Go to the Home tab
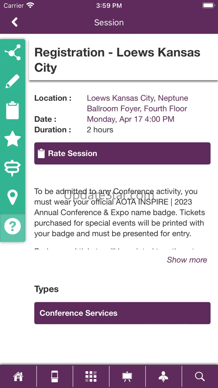218x388 pixels. [x=18, y=376]
